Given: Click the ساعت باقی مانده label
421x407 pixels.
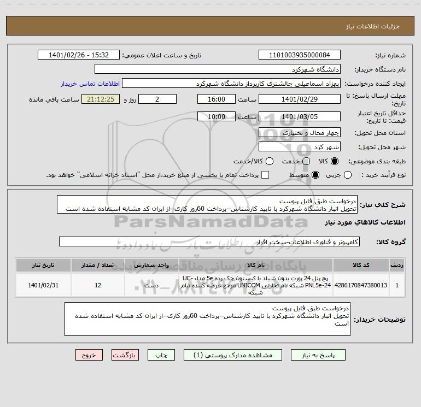Looking at the screenshot, I should click(x=54, y=99).
